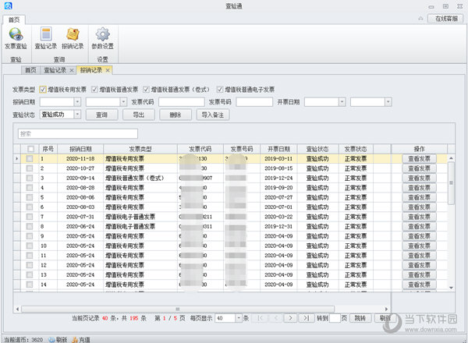Click the 删除 delete button
Screen dimensions: 468x343
[x=175, y=115]
